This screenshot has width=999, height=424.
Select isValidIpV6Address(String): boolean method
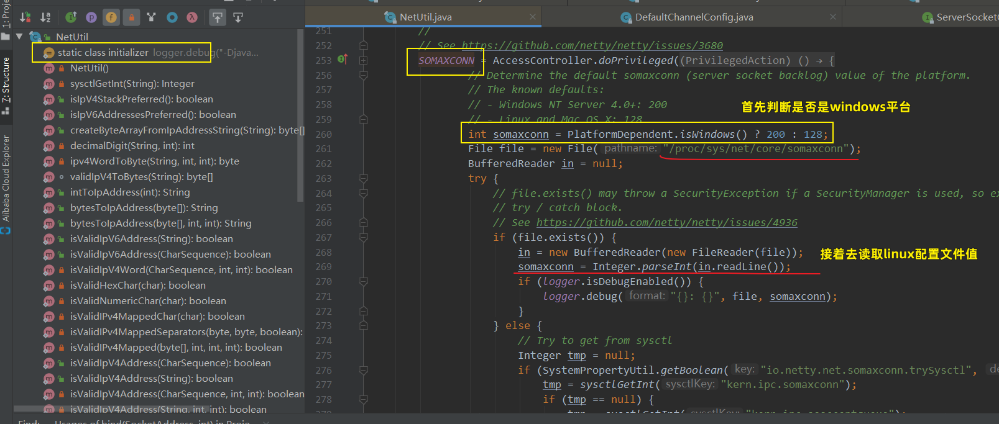pyautogui.click(x=151, y=239)
